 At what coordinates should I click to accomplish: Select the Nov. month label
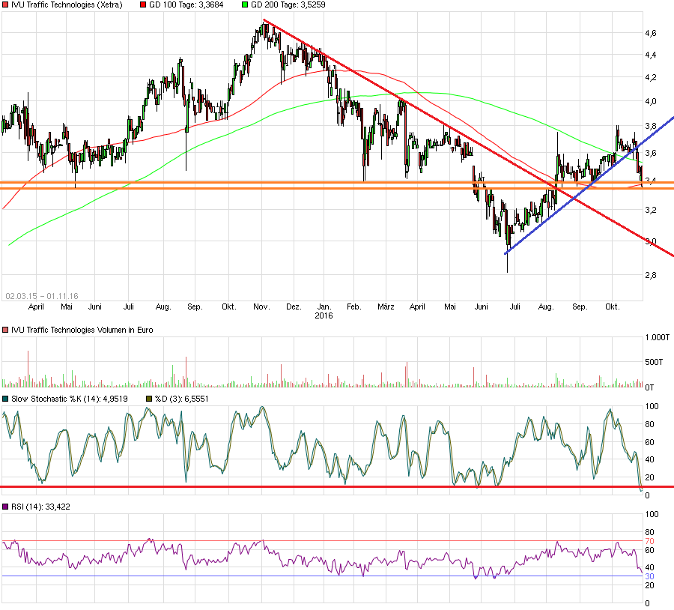click(262, 307)
